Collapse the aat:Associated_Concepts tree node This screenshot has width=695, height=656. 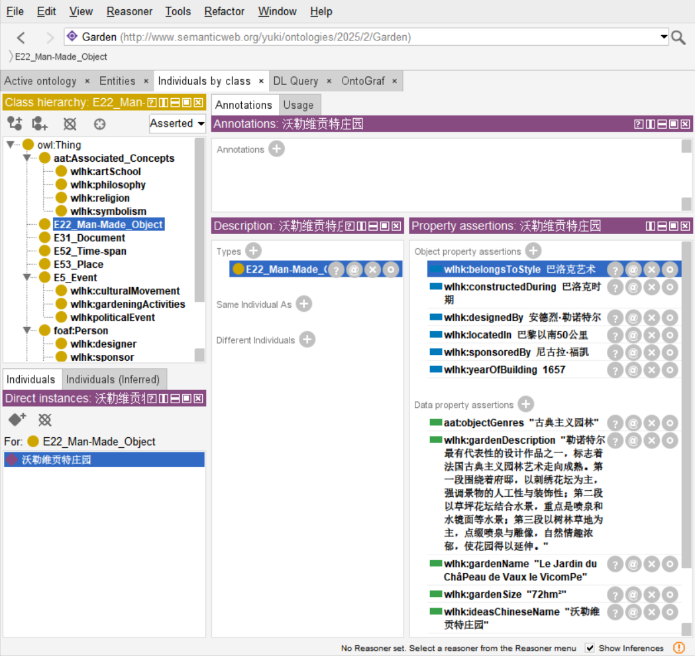click(x=27, y=158)
